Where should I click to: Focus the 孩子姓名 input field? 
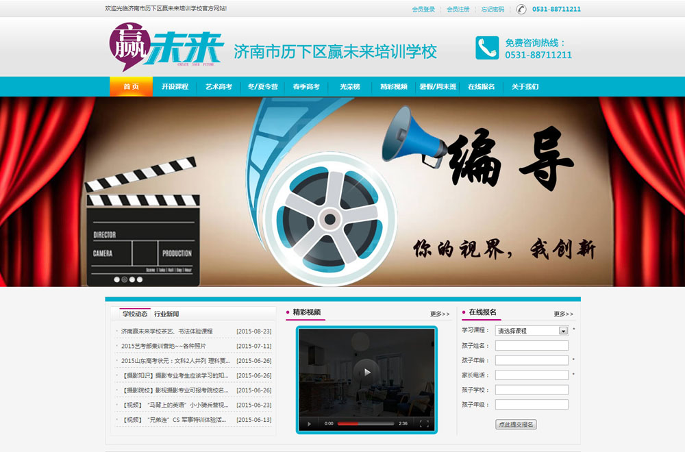click(x=532, y=346)
